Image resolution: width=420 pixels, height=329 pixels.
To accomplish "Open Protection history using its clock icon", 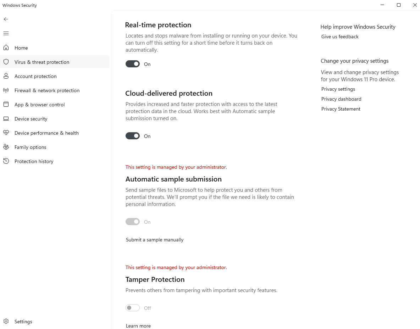I will pos(6,161).
